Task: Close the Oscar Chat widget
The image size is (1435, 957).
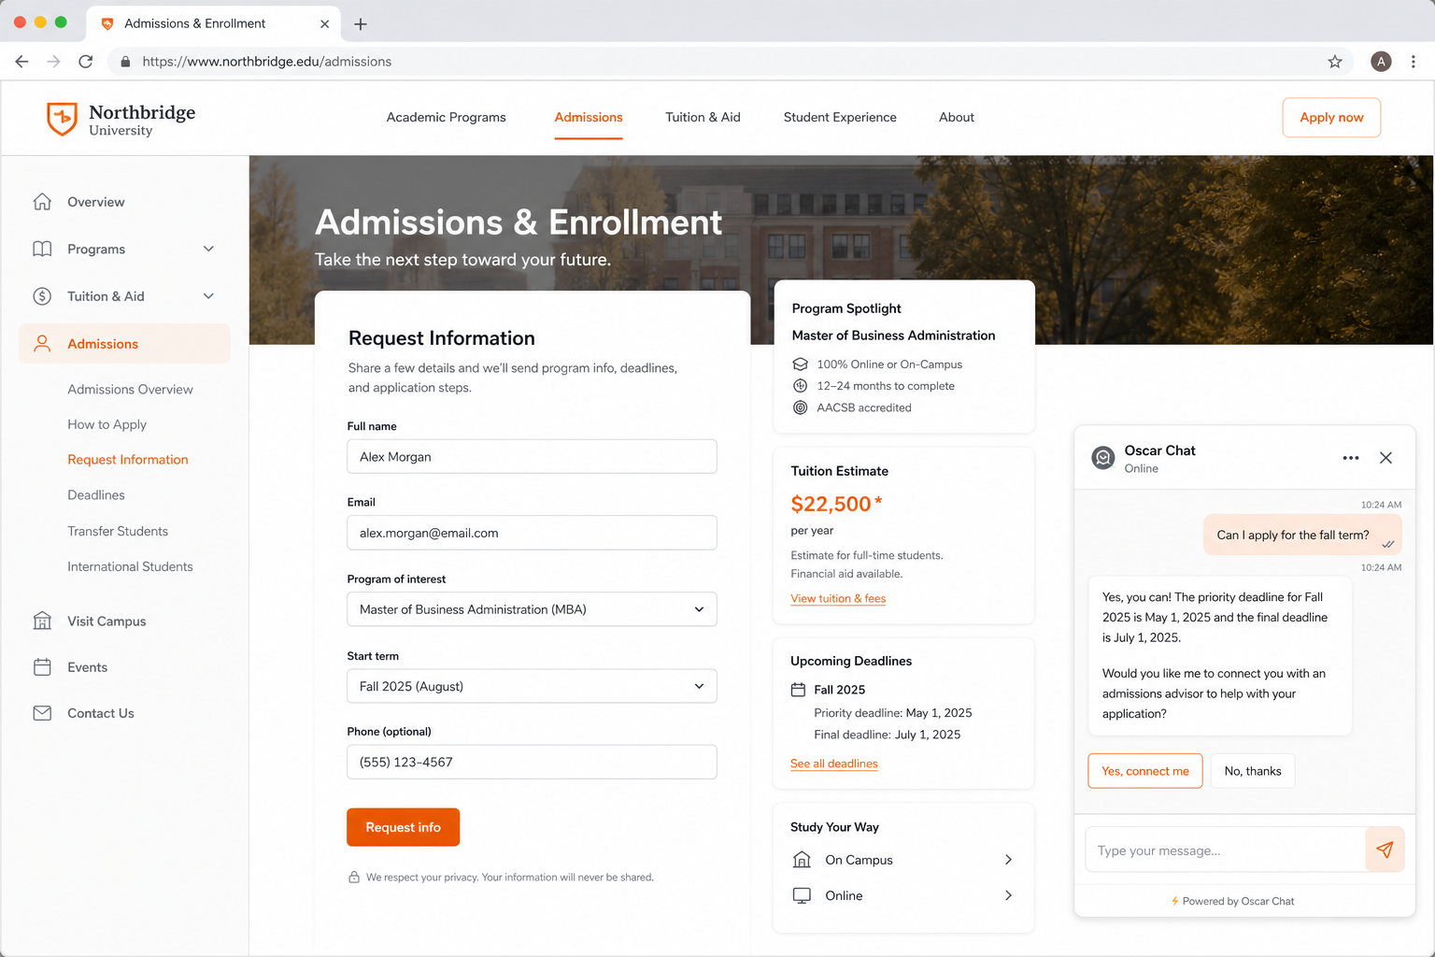Action: point(1385,458)
